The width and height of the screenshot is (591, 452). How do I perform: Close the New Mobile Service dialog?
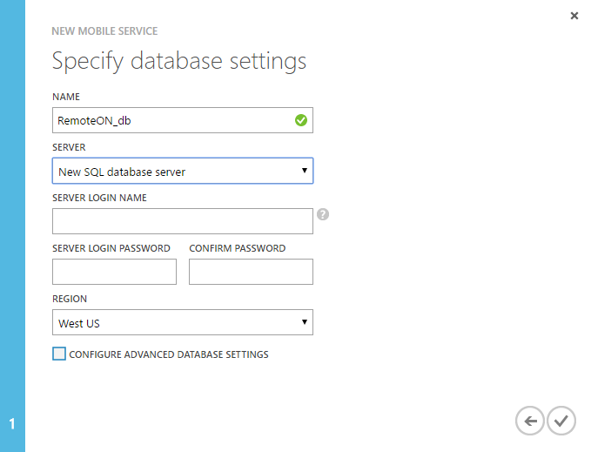coord(574,16)
